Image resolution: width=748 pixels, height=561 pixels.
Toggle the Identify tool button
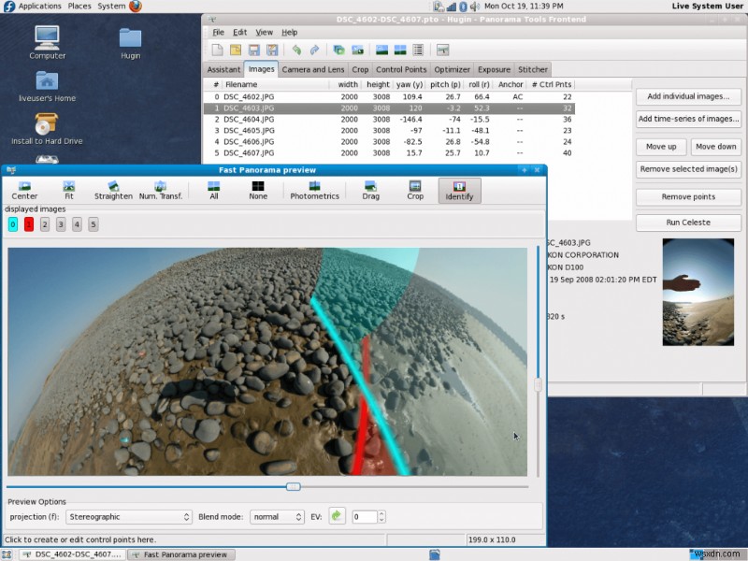(x=459, y=191)
